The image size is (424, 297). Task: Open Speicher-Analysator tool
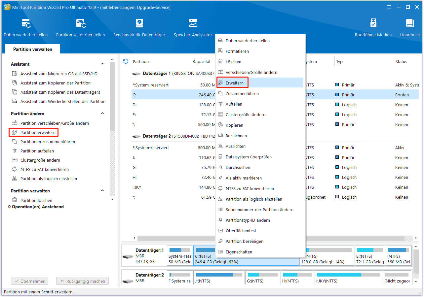tap(193, 28)
